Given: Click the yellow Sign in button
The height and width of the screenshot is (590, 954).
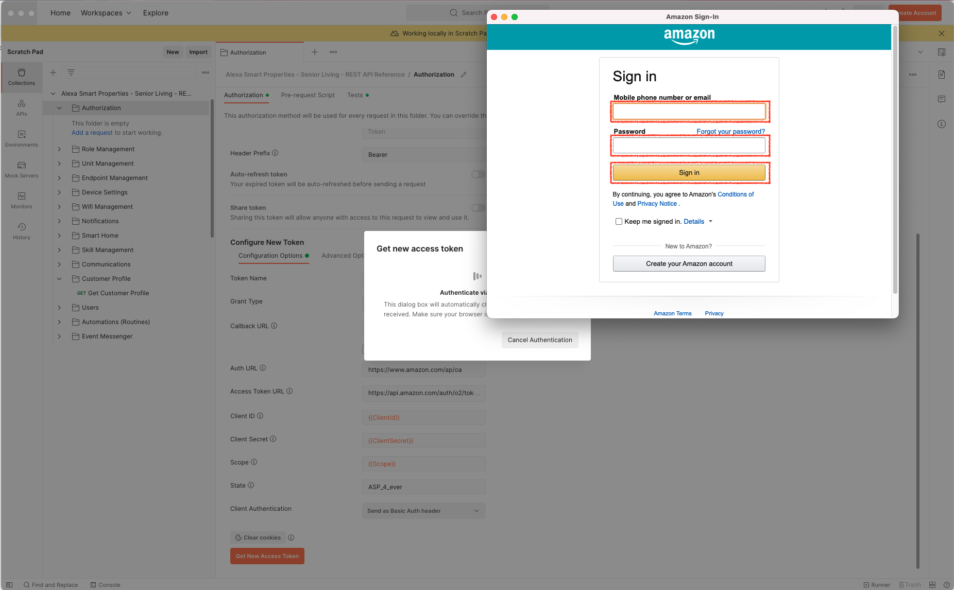Looking at the screenshot, I should coord(689,173).
